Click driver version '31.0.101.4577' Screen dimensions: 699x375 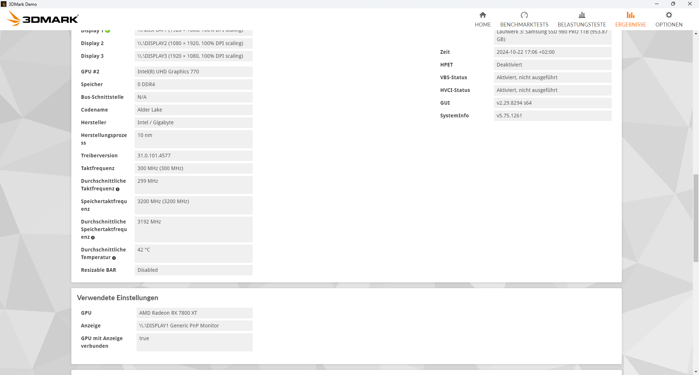194,156
